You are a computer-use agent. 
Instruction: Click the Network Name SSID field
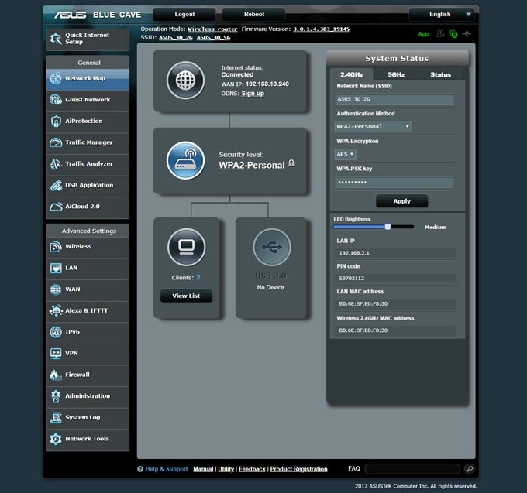(x=394, y=99)
